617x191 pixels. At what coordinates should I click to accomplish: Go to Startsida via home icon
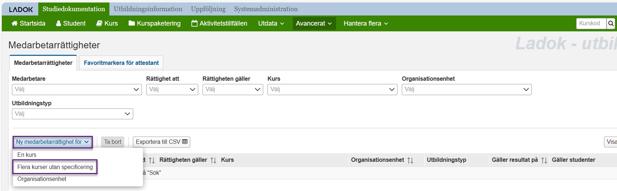pyautogui.click(x=14, y=23)
